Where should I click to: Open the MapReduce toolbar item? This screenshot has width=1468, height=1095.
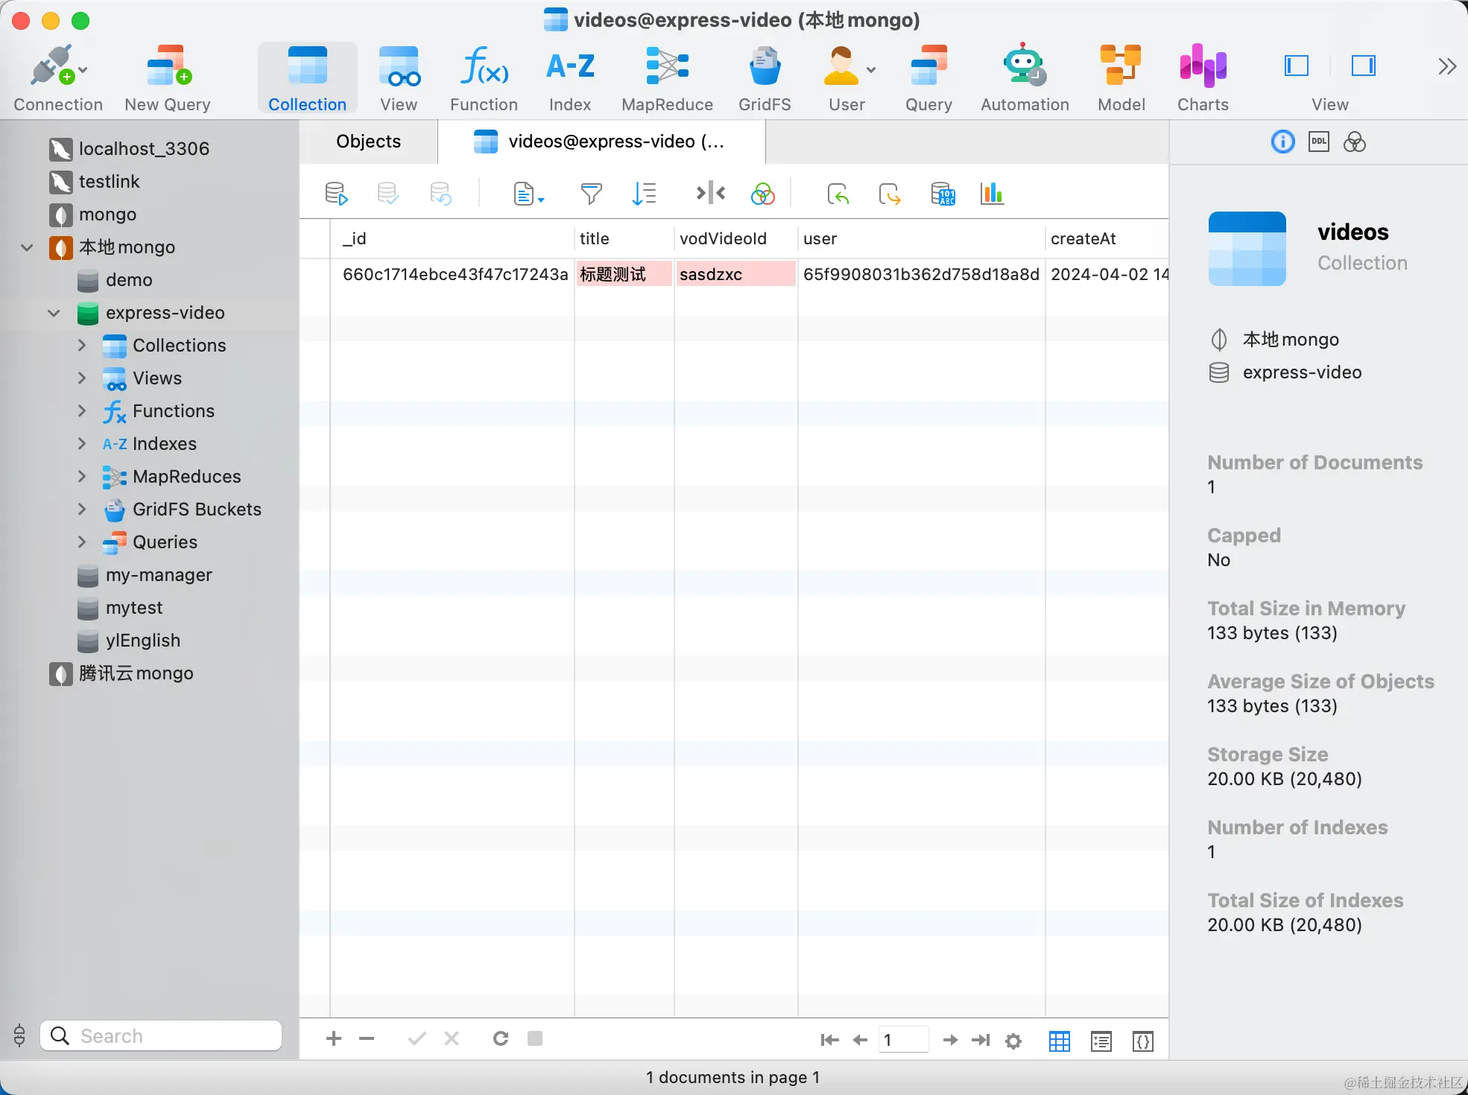(667, 79)
